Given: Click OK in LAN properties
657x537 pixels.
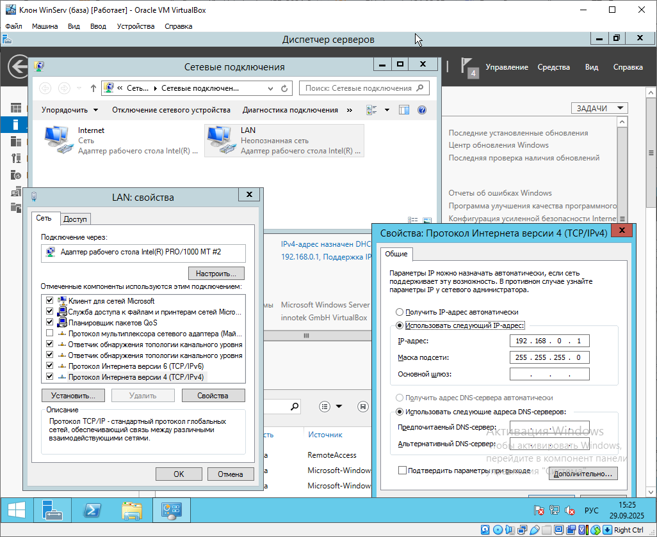Looking at the screenshot, I should coord(179,474).
